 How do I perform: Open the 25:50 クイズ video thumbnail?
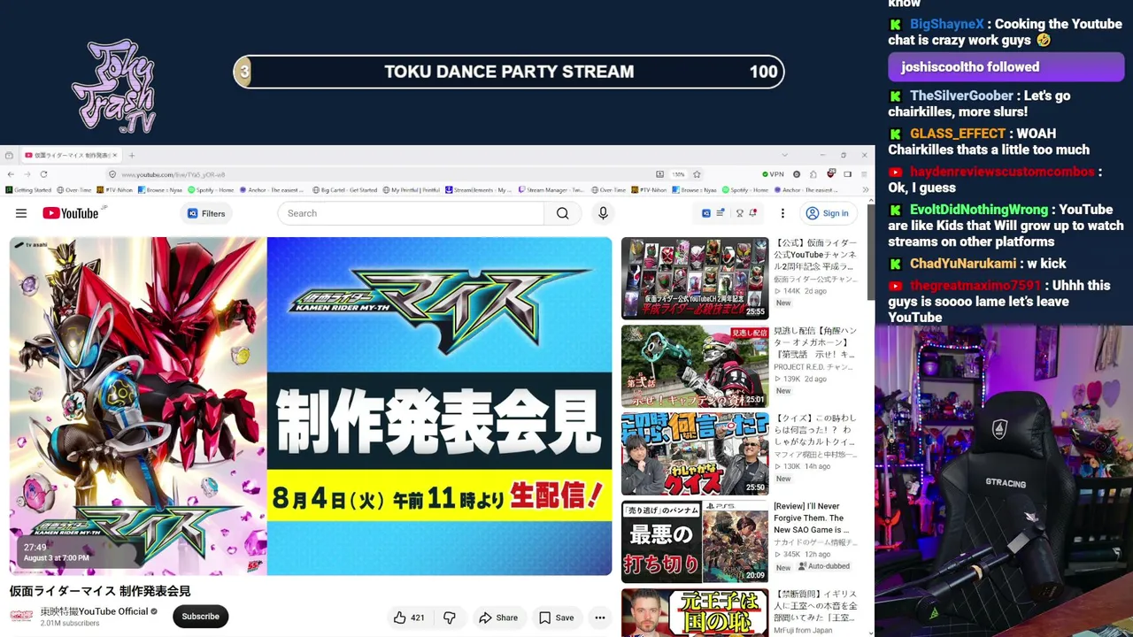click(x=695, y=454)
